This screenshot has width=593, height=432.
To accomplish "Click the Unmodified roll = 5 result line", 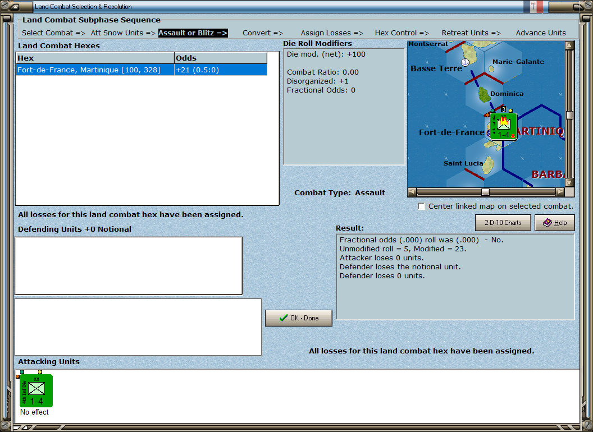I will pyautogui.click(x=403, y=249).
